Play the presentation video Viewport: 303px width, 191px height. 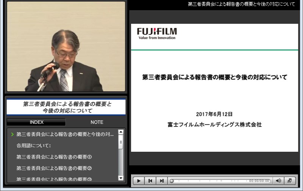pos(139,181)
